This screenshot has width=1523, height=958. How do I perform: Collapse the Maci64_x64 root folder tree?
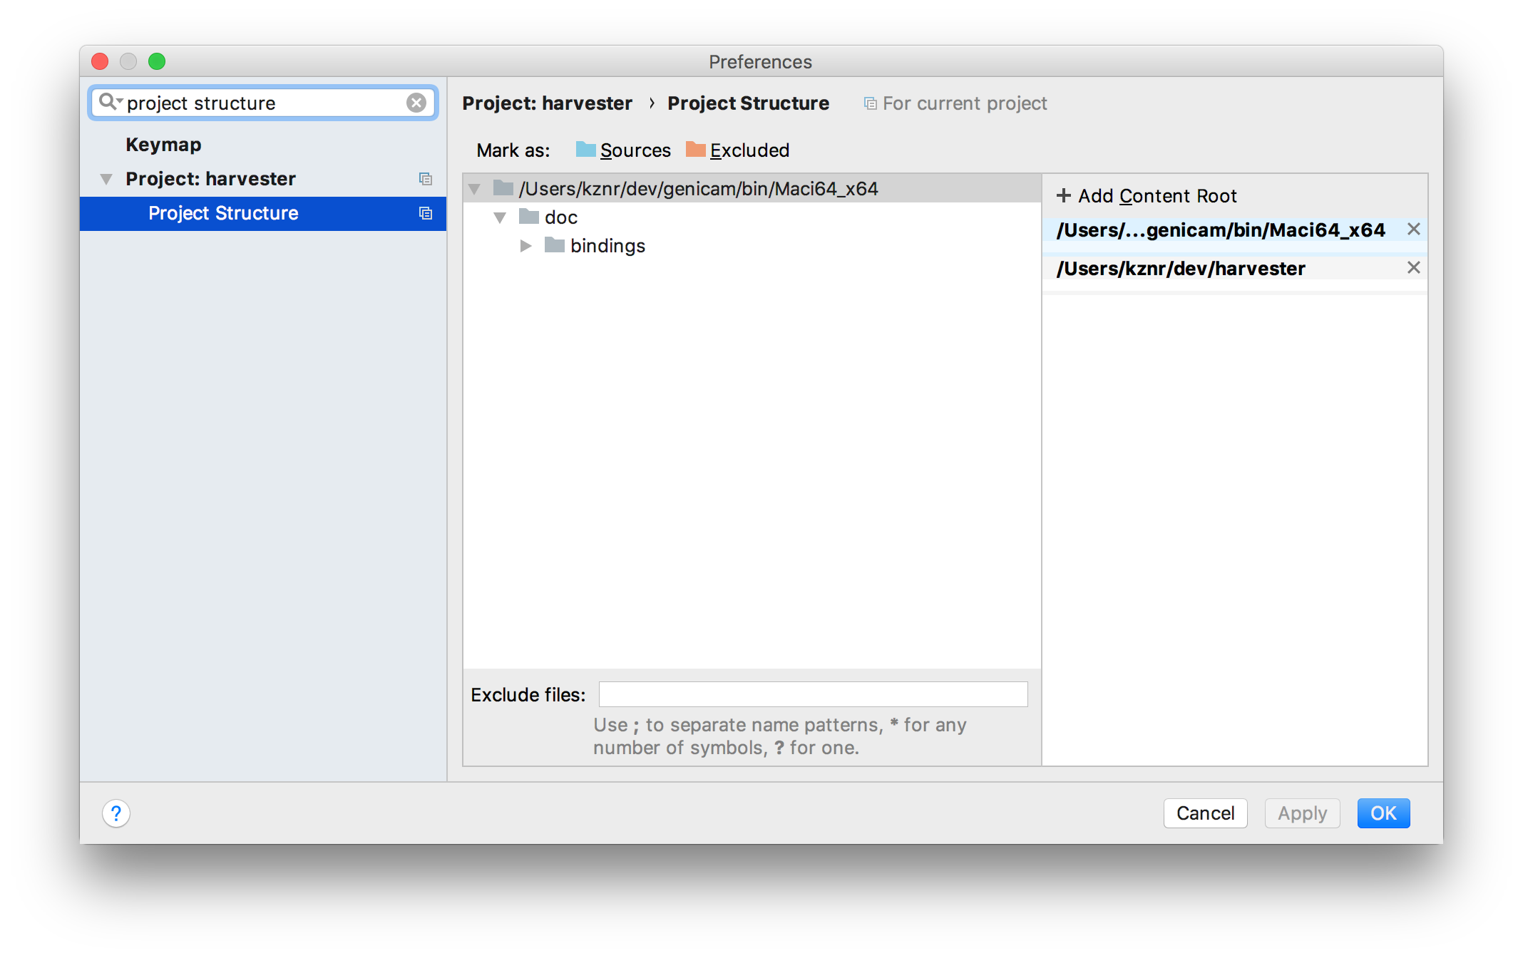click(x=474, y=189)
